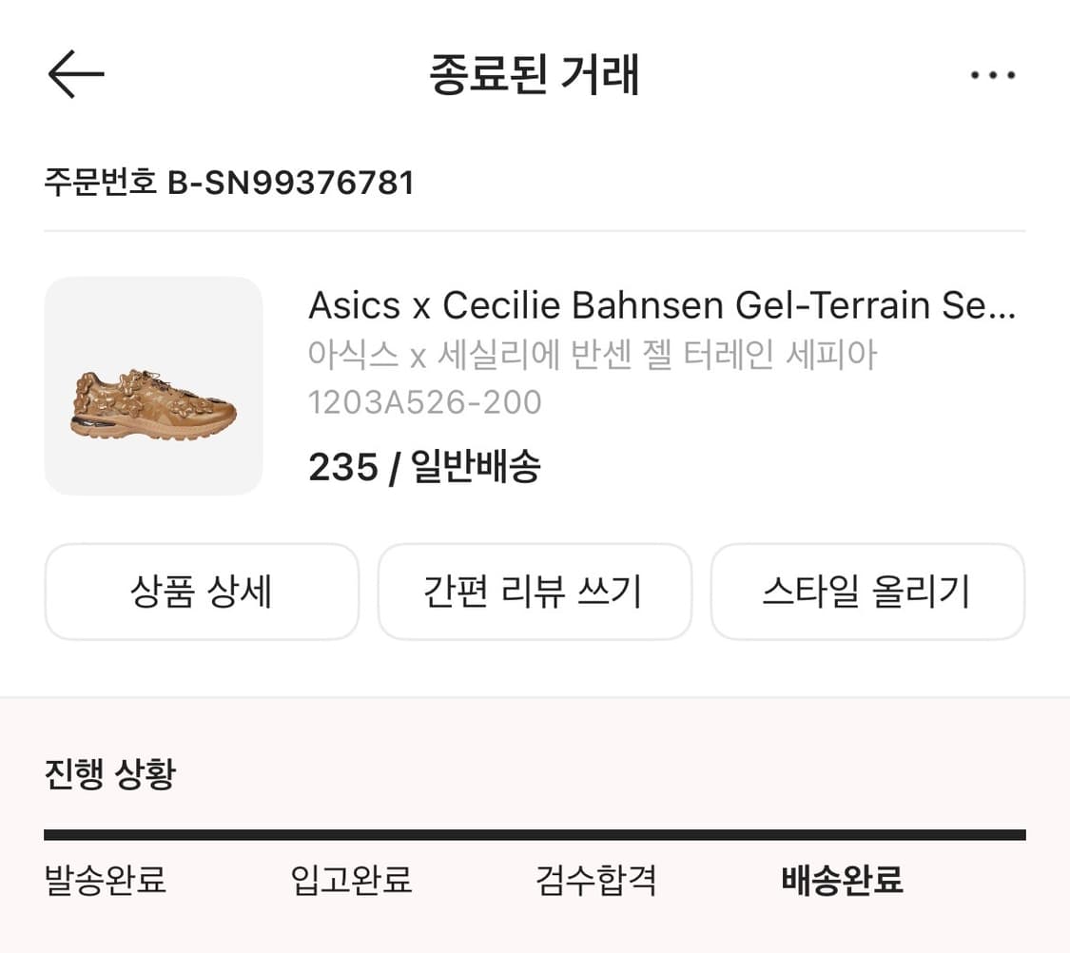Tap the 주문번호 label
1070x953 pixels.
(x=100, y=182)
